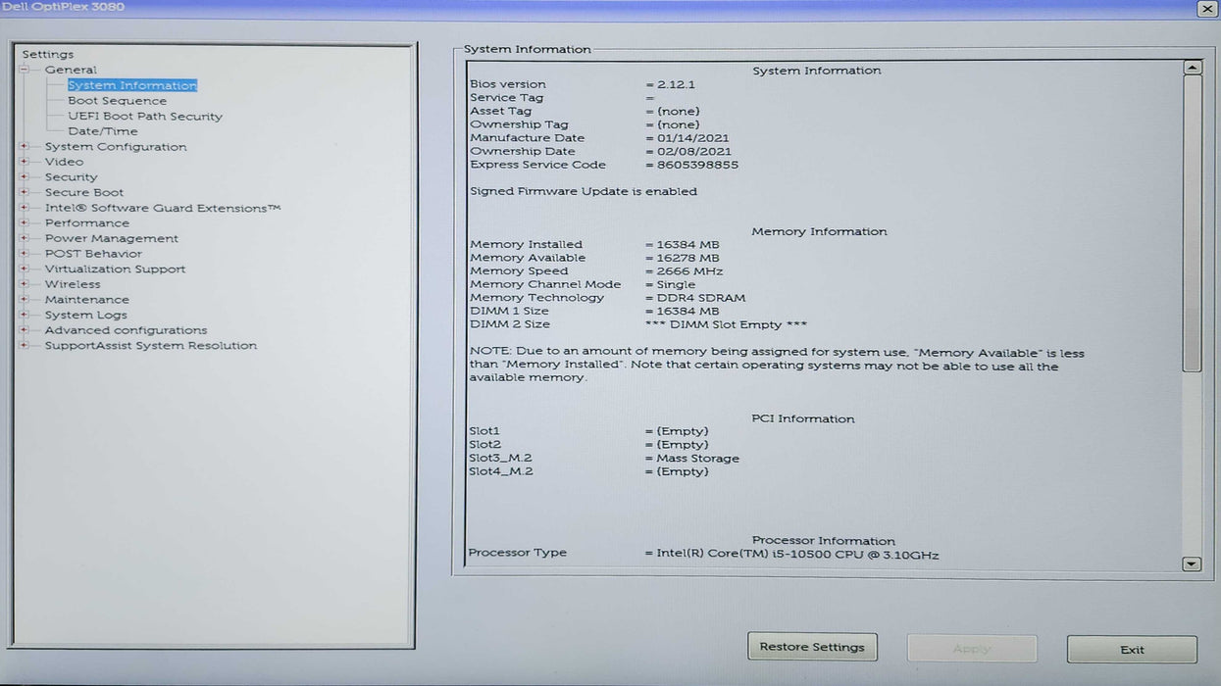The image size is (1221, 686).
Task: Expand the Virtualization Support node
Action: [x=25, y=269]
